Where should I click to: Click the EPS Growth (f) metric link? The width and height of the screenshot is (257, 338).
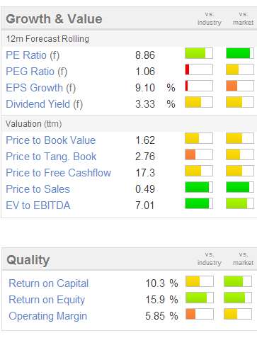(41, 88)
